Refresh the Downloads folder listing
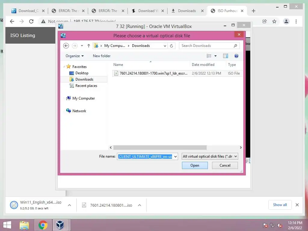 click(171, 46)
